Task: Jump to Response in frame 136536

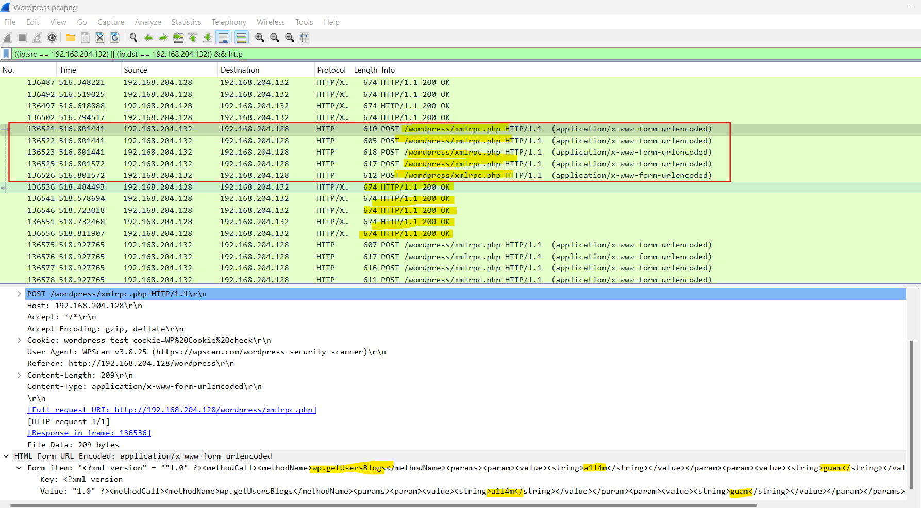Action: tap(89, 433)
